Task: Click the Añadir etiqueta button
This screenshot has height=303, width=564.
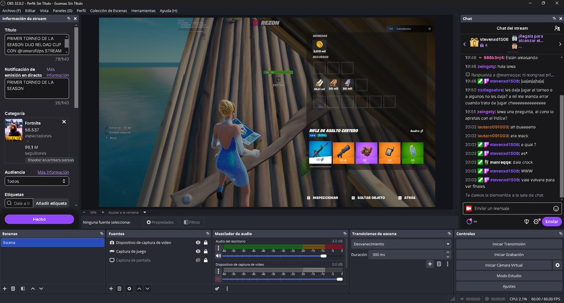Action: [x=52, y=203]
